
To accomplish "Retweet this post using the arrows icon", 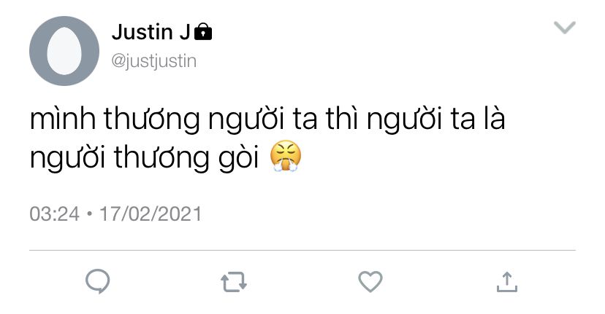I will pyautogui.click(x=234, y=282).
